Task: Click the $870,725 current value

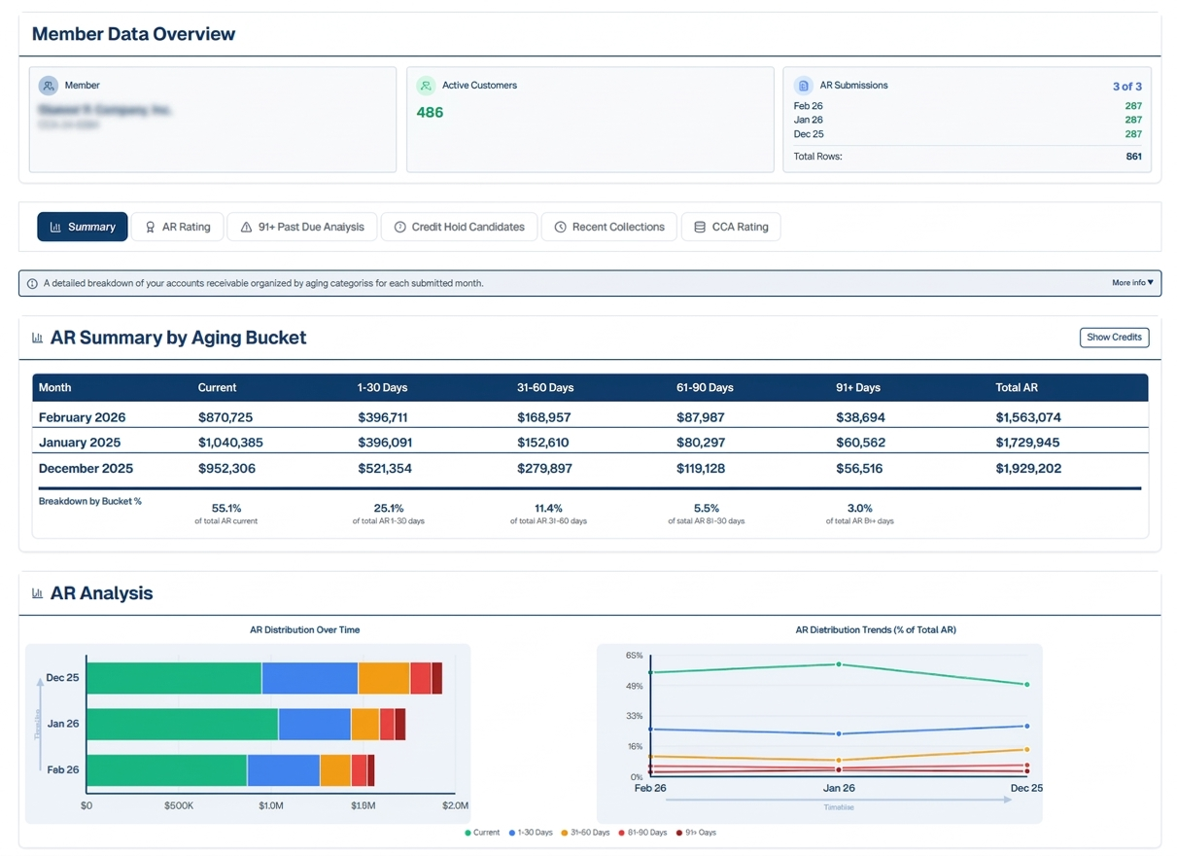Action: tap(225, 417)
